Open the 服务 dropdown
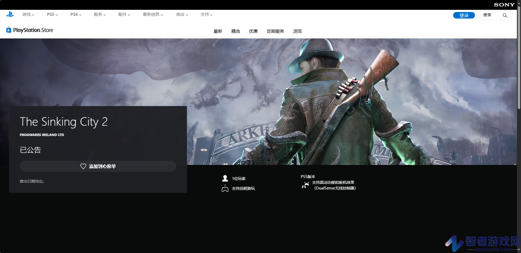The height and width of the screenshot is (253, 521). (100, 14)
